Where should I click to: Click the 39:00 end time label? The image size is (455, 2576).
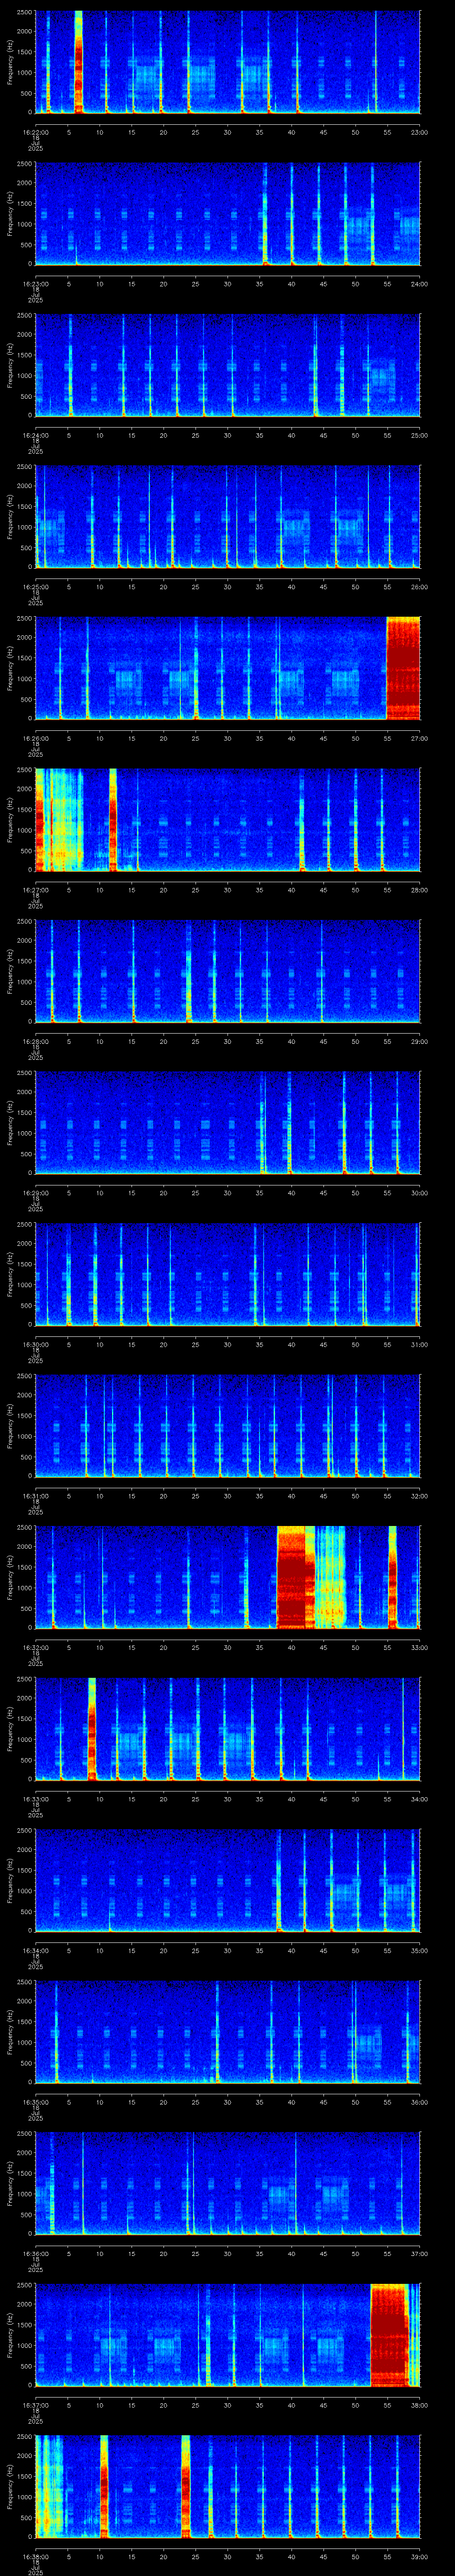(419, 2557)
